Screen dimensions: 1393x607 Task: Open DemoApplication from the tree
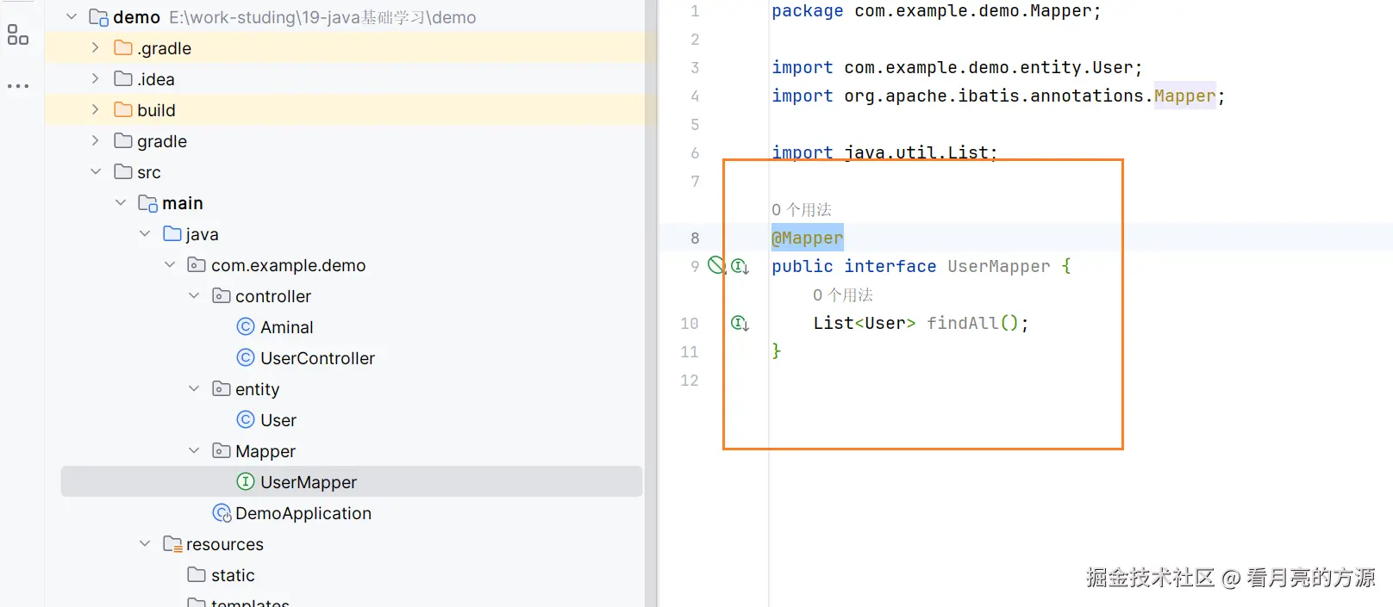pos(303,513)
